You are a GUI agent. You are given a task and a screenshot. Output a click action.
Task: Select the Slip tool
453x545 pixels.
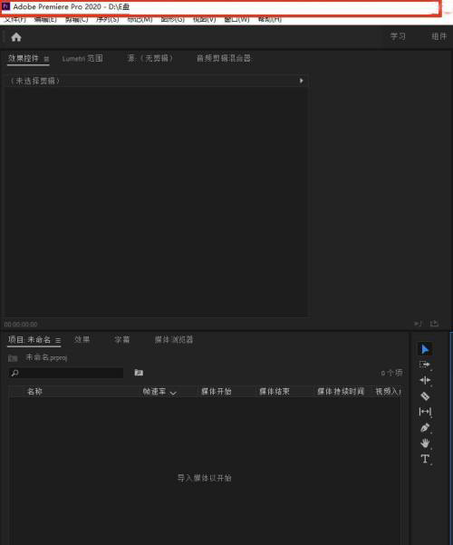(425, 412)
